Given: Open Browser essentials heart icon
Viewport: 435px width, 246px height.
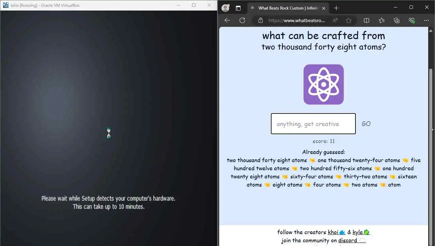Looking at the screenshot, I should pos(412,20).
